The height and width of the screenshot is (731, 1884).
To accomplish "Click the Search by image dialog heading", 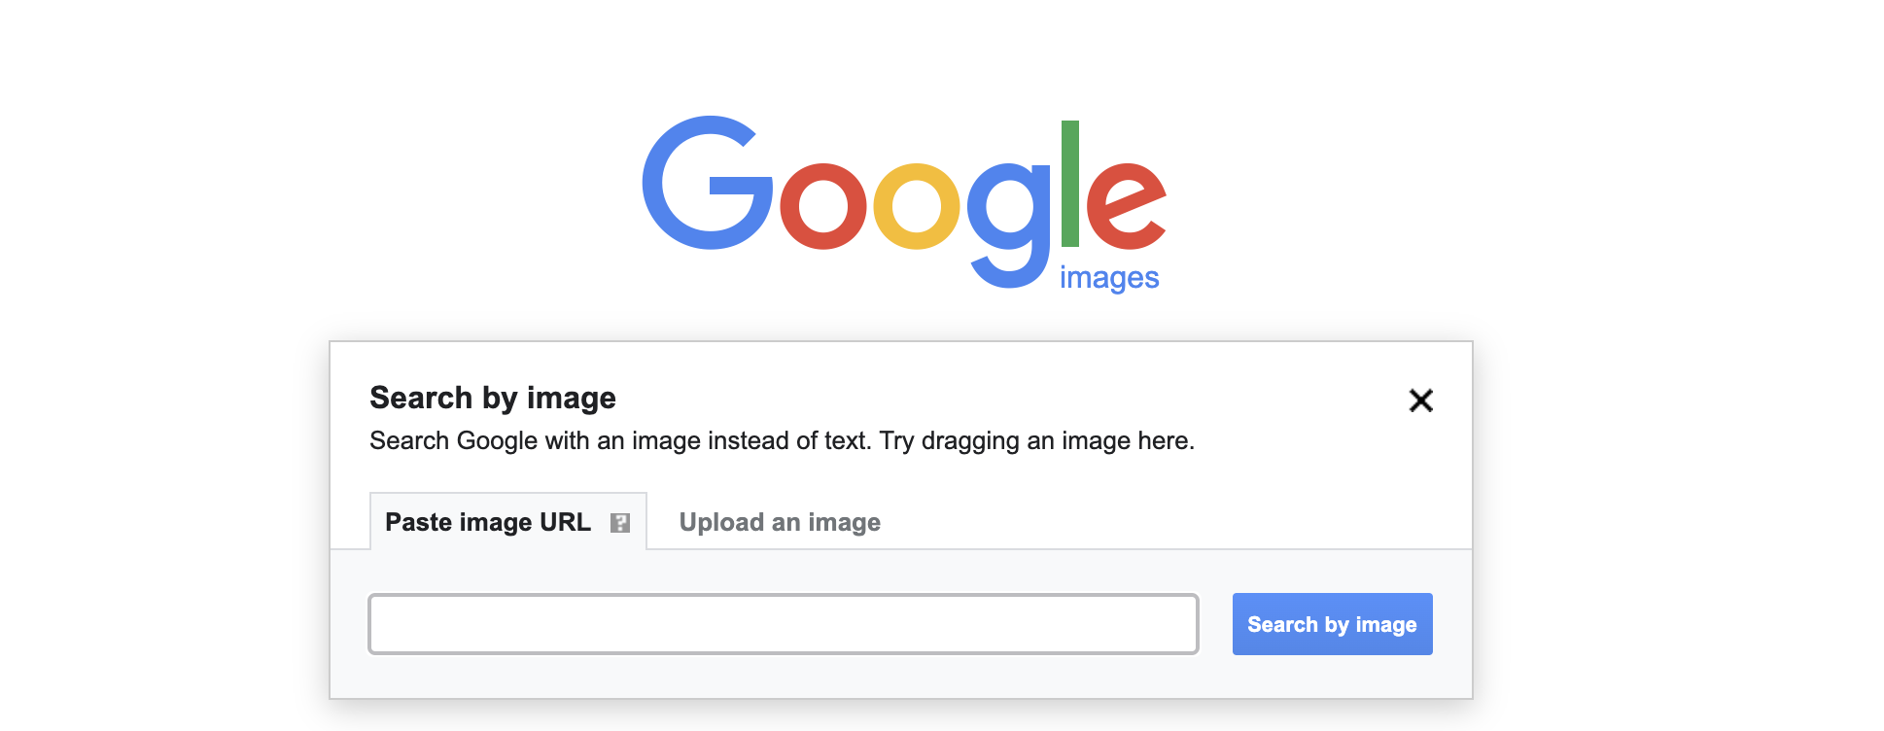I will [491, 398].
